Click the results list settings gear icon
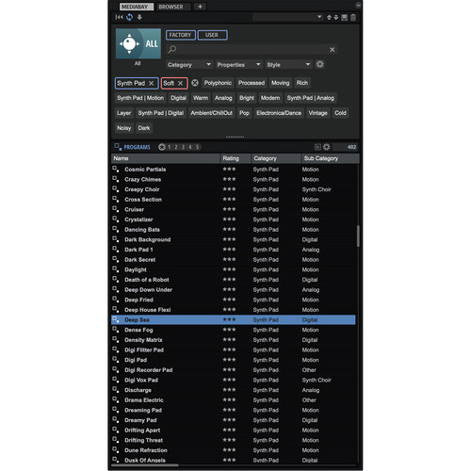The image size is (471, 471). coord(327,147)
